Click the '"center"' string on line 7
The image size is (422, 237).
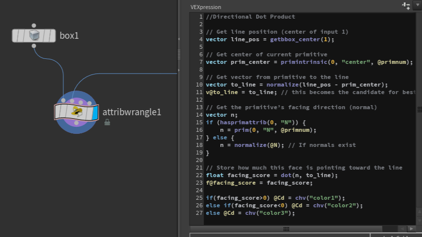(356, 62)
